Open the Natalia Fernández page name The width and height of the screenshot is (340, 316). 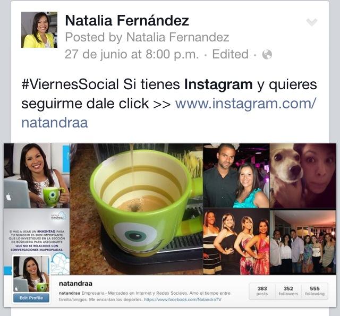click(x=127, y=20)
